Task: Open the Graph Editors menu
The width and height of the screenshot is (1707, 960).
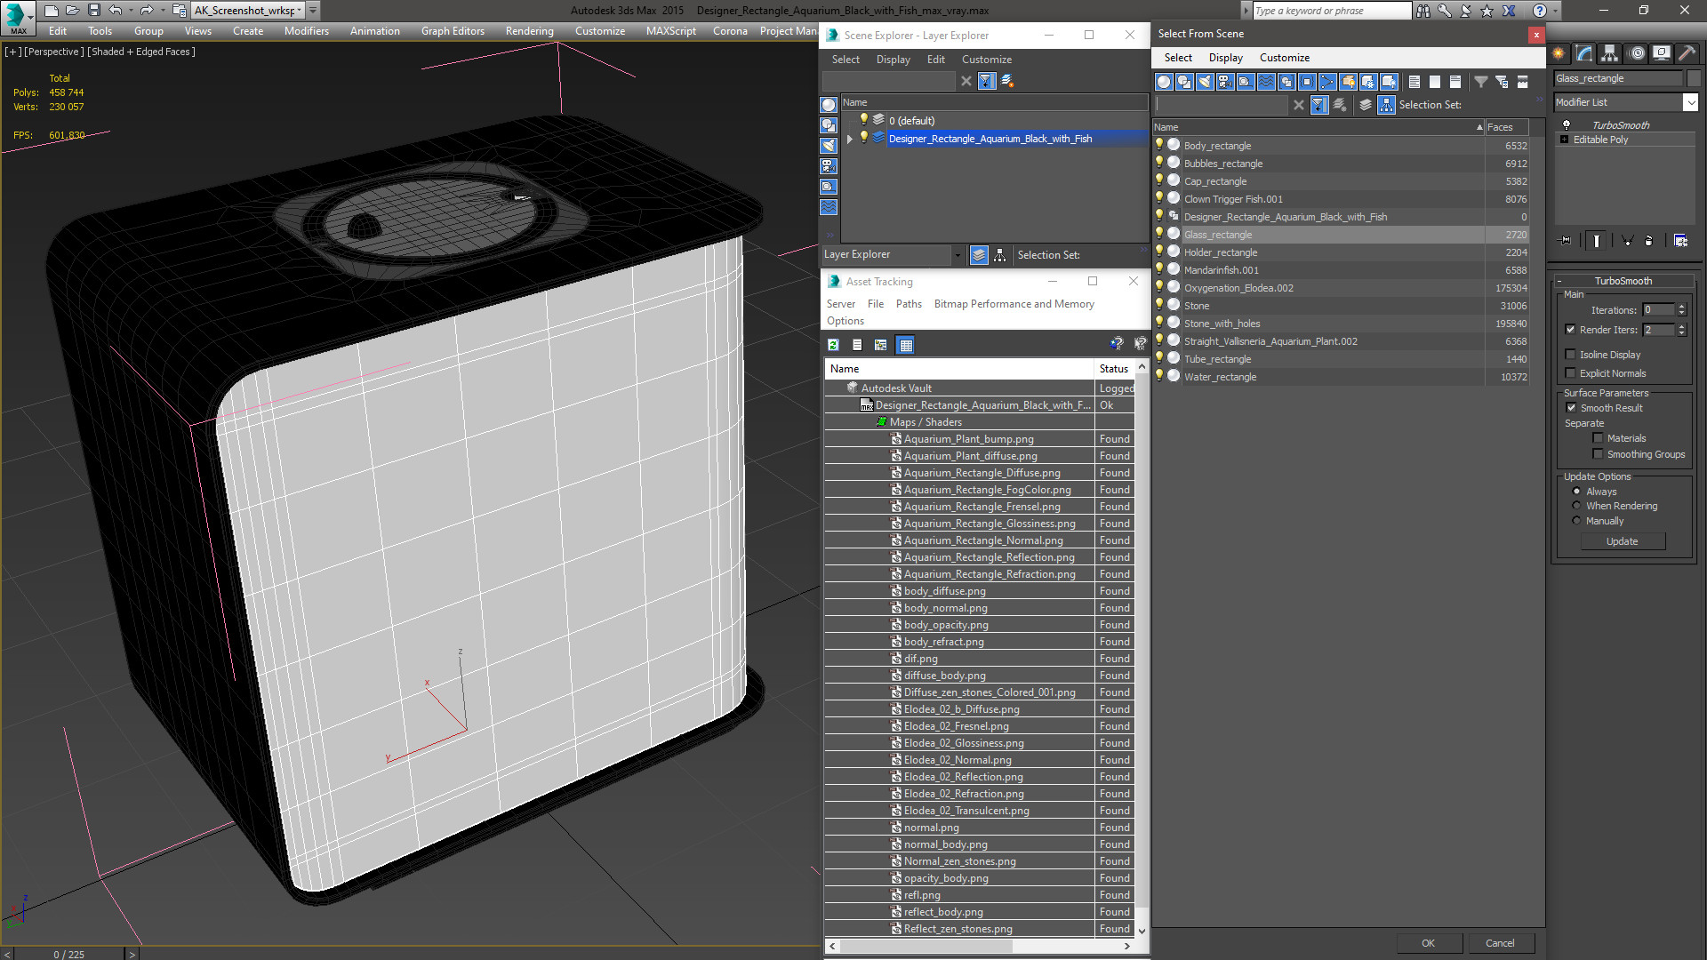Action: 453,31
